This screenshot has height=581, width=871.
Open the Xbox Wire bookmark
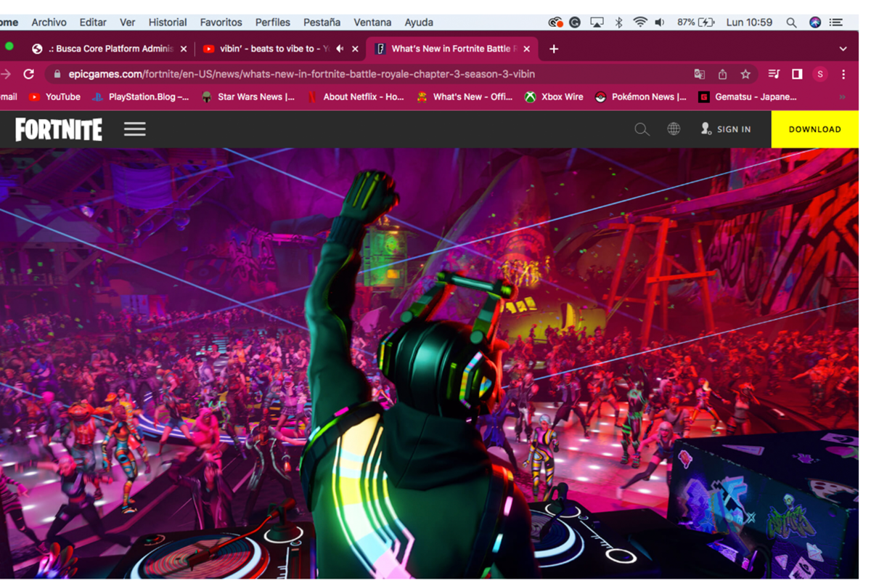click(554, 97)
